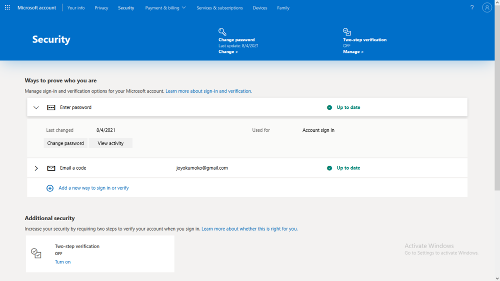Screen dimensions: 500x281
Task: Click green check icon in Enter password row
Action: [329, 108]
